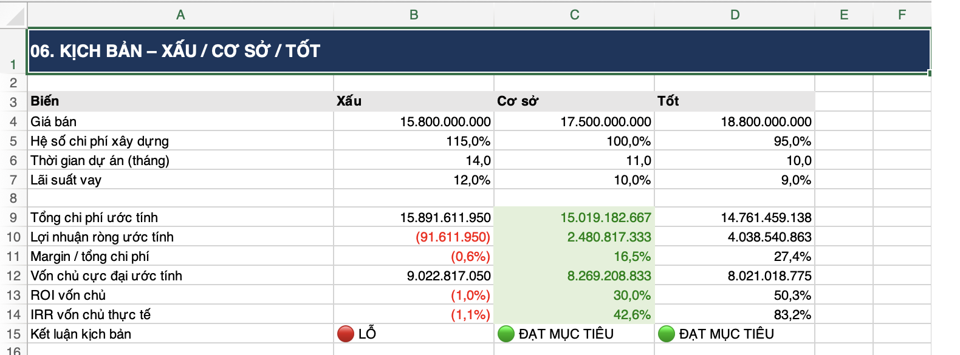
Task: Click the 'Kết luận kịch bản' cell
Action: coord(180,334)
